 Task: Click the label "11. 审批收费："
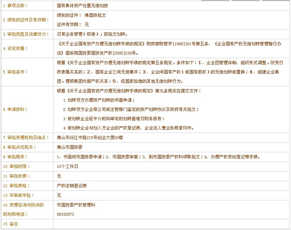pyautogui.click(x=16, y=176)
